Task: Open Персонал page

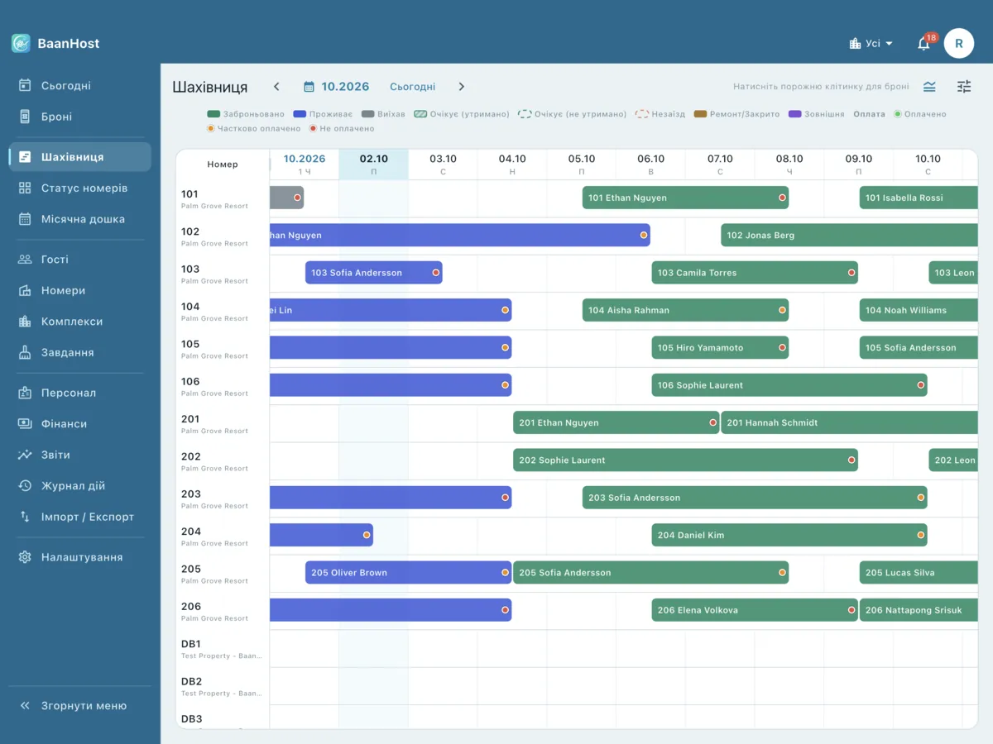Action: 80,393
